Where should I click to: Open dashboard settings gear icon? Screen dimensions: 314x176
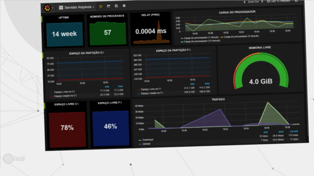coord(124,6)
